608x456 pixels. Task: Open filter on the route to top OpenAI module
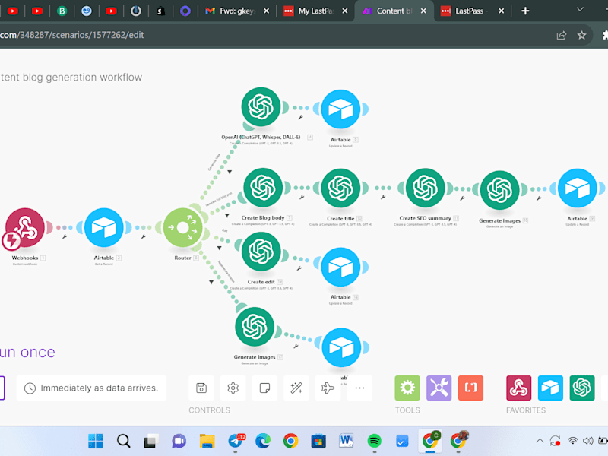230,172
